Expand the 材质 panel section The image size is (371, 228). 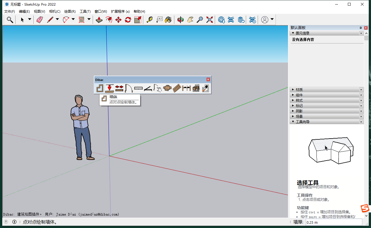click(x=293, y=89)
